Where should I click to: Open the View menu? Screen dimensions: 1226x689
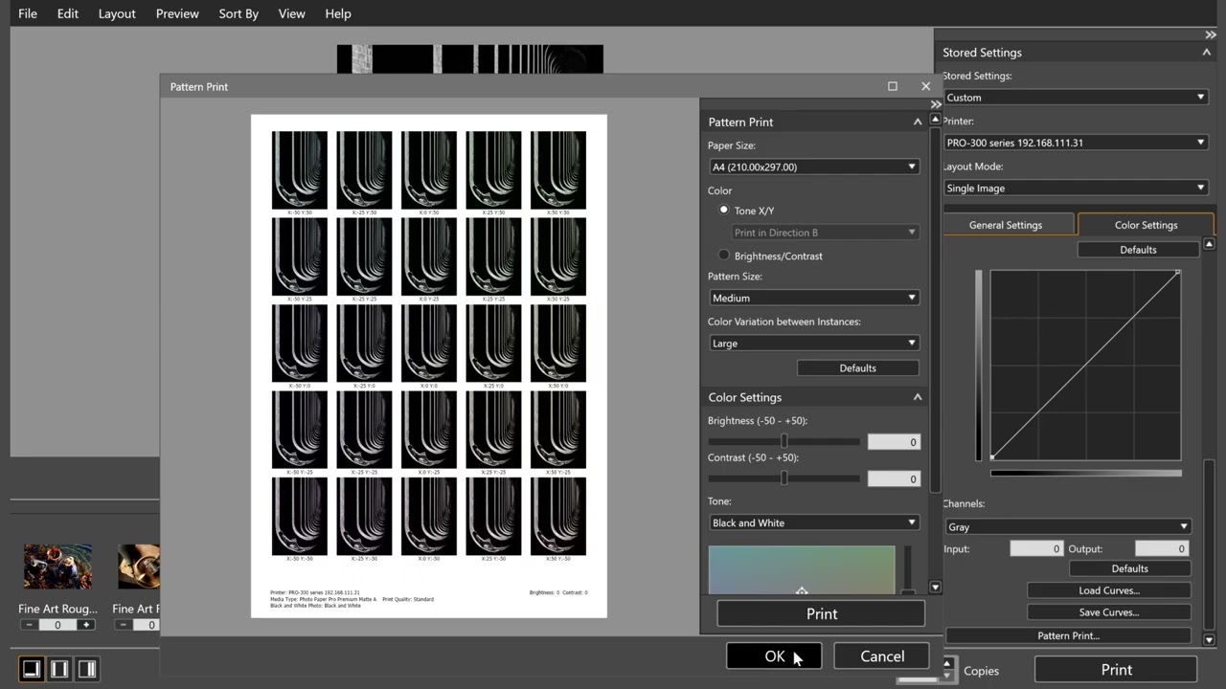coord(291,13)
